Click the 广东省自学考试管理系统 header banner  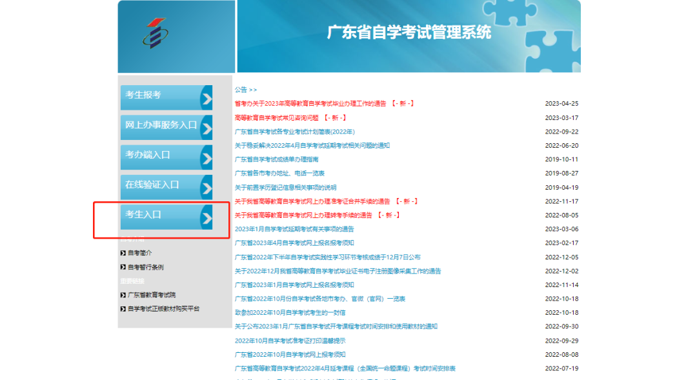[x=409, y=32]
